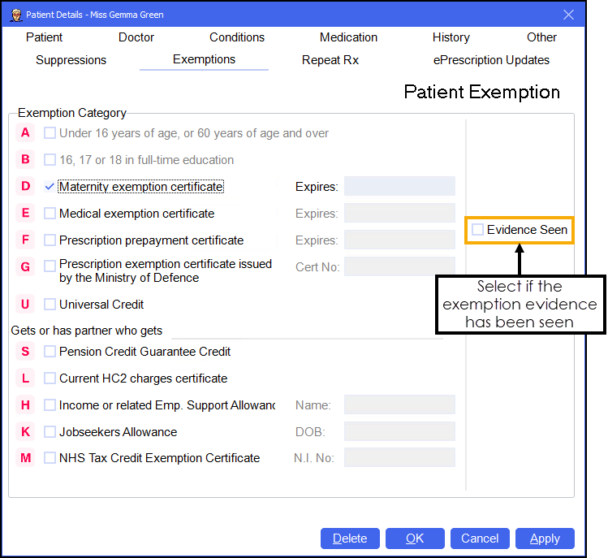This screenshot has width=608, height=558.
Task: Tick the Evidence Seen checkbox
Action: [478, 230]
